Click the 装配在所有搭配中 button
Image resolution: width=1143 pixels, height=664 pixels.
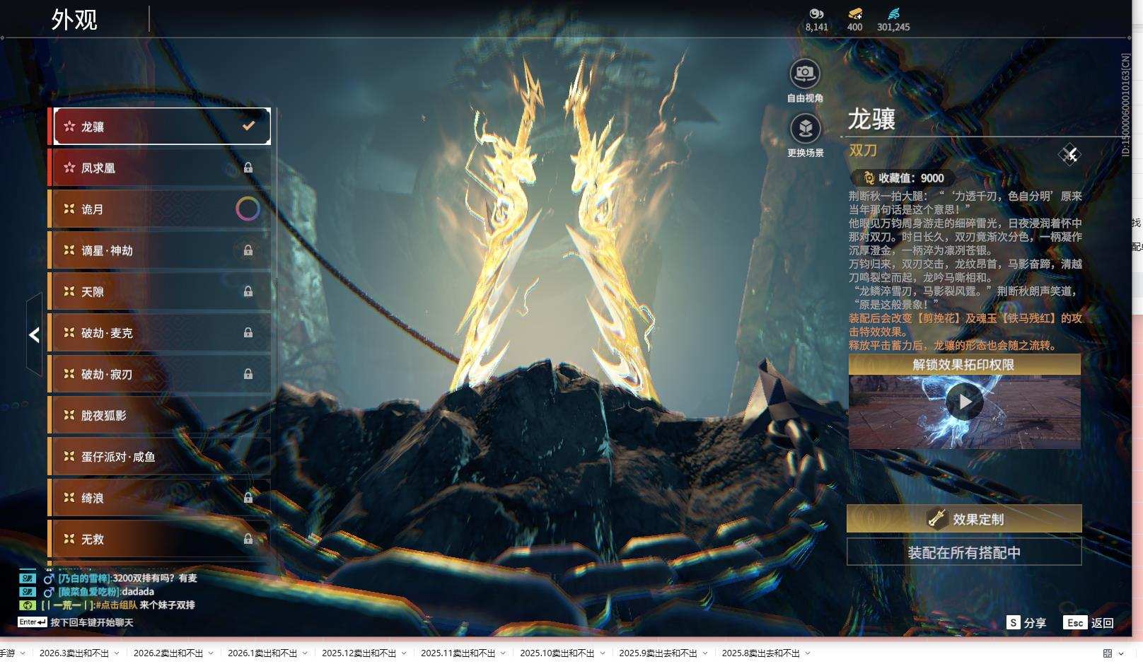click(964, 552)
